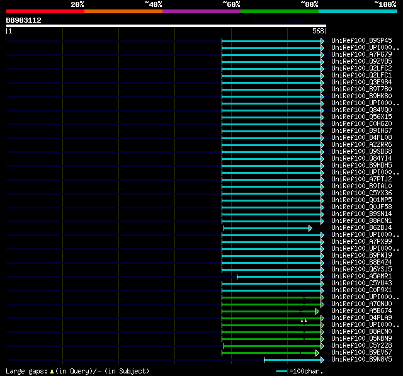Select the UniRef100_A7PX99 label

(x=361, y=242)
